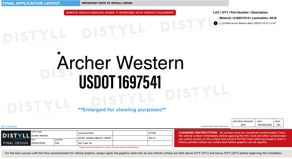Viewport: 292px width, 159px height.
Task: Select 'FINAL DESIGN' label under logo
Action: pyautogui.click(x=16, y=143)
